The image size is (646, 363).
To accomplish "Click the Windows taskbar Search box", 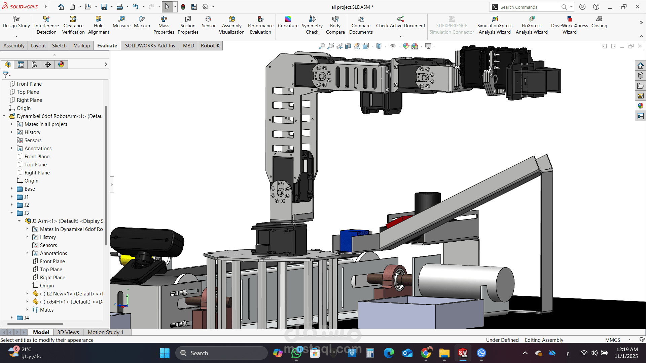I will [221, 353].
